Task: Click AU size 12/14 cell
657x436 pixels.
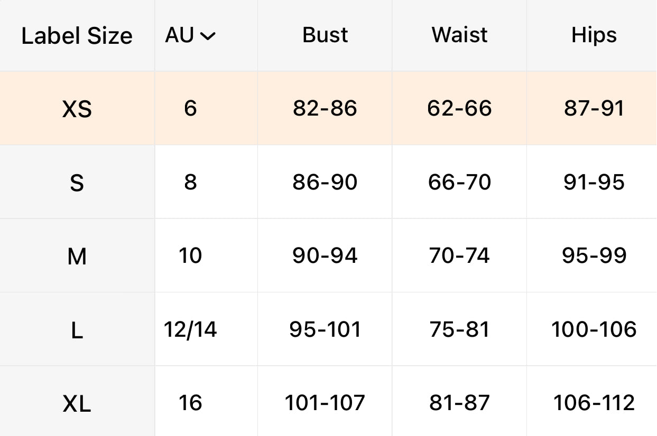Action: pyautogui.click(x=190, y=330)
